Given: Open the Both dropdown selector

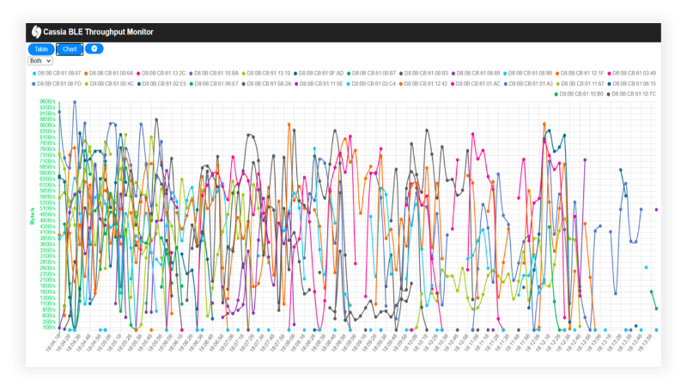Looking at the screenshot, I should (x=40, y=61).
